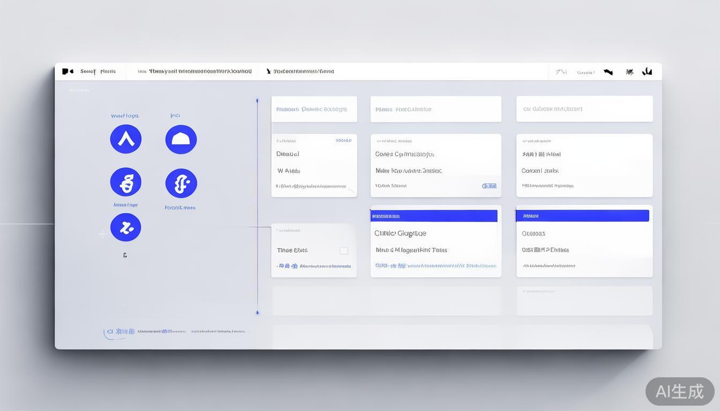Click the rightmost black icon in top bar
Viewport: 720px width, 411px height.
[x=647, y=71]
